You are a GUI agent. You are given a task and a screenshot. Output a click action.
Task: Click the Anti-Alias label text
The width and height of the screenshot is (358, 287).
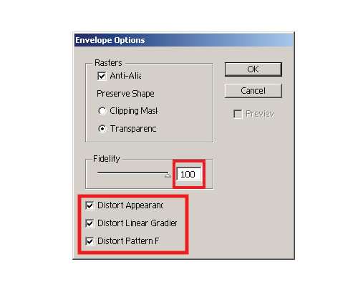coord(125,76)
